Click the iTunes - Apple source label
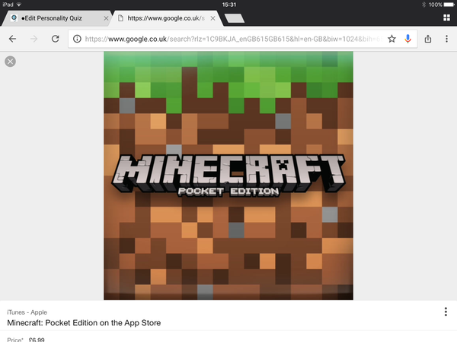Screen dimensions: 457x342 (x=27, y=312)
